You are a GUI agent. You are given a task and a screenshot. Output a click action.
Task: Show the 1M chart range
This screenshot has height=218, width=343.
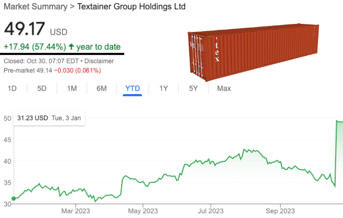[72, 89]
